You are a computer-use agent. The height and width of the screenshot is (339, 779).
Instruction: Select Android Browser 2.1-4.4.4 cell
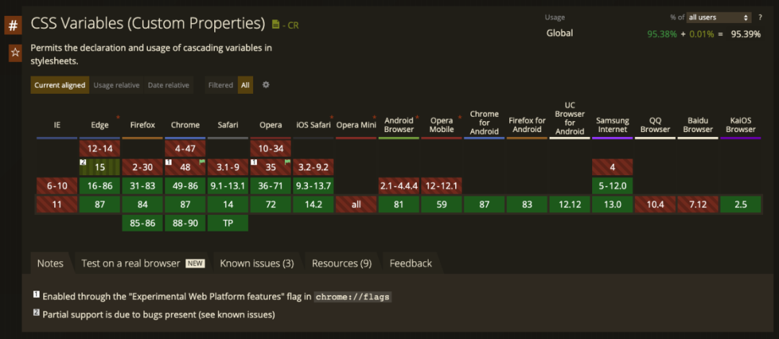tap(399, 186)
